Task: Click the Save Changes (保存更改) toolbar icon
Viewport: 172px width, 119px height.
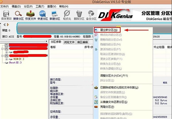Action: click(6, 15)
